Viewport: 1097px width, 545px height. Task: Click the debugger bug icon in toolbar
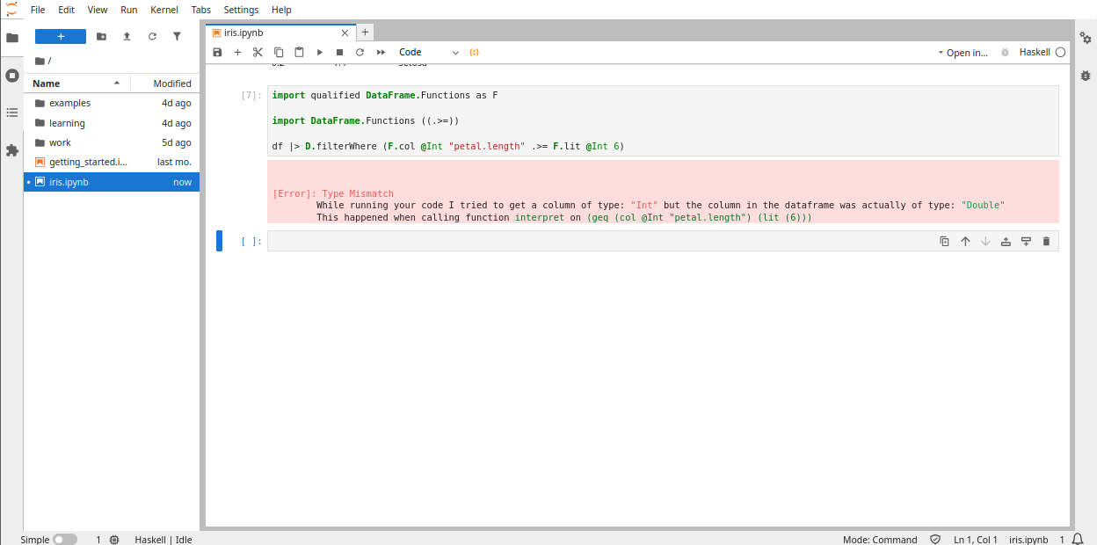tap(1006, 53)
